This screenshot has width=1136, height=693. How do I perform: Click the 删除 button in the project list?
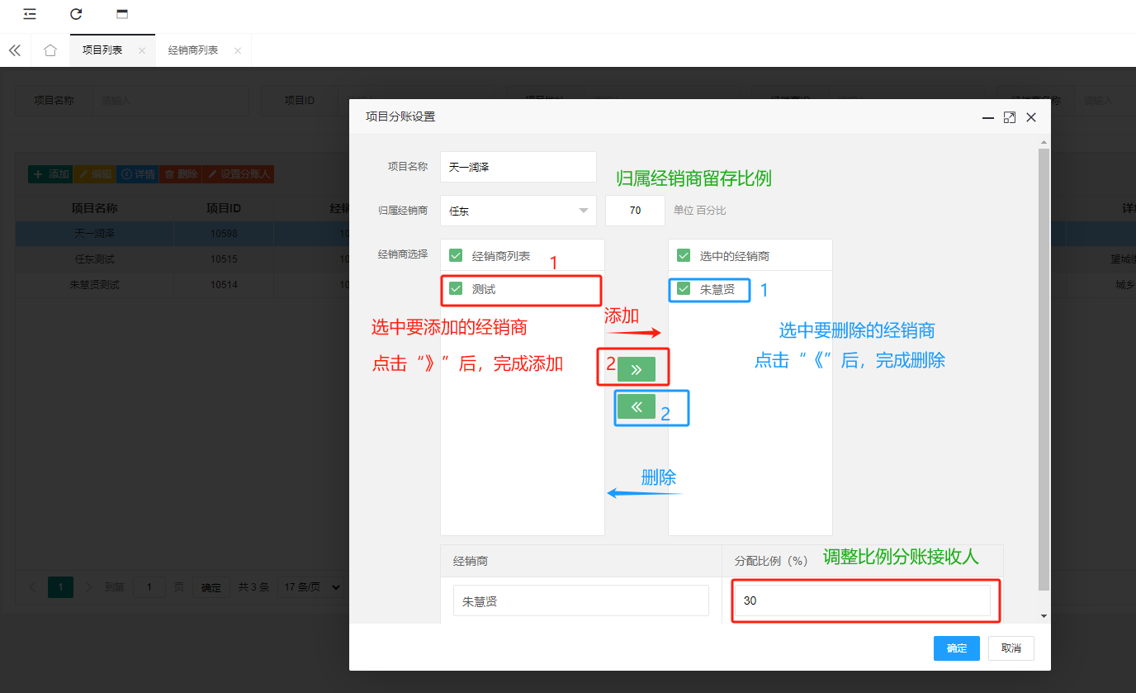click(180, 174)
